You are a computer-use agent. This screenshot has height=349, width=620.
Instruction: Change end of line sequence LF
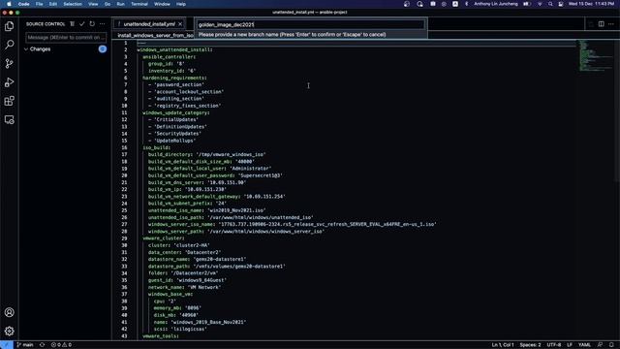pyautogui.click(x=570, y=345)
